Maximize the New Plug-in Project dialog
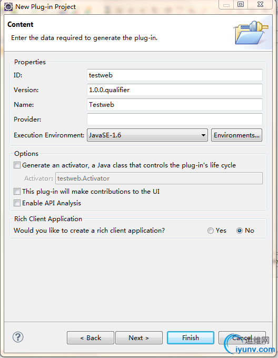 (240, 4)
